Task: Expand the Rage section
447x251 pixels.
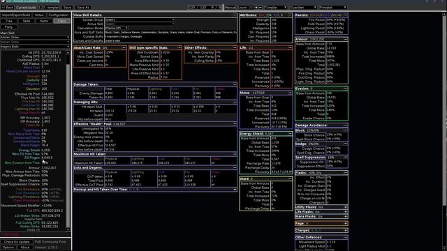Action: tap(345, 223)
